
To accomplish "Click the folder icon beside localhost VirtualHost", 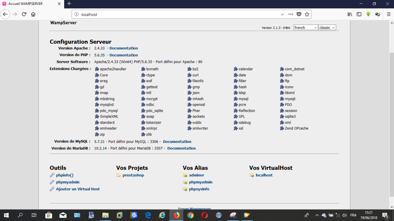I will [x=251, y=175].
